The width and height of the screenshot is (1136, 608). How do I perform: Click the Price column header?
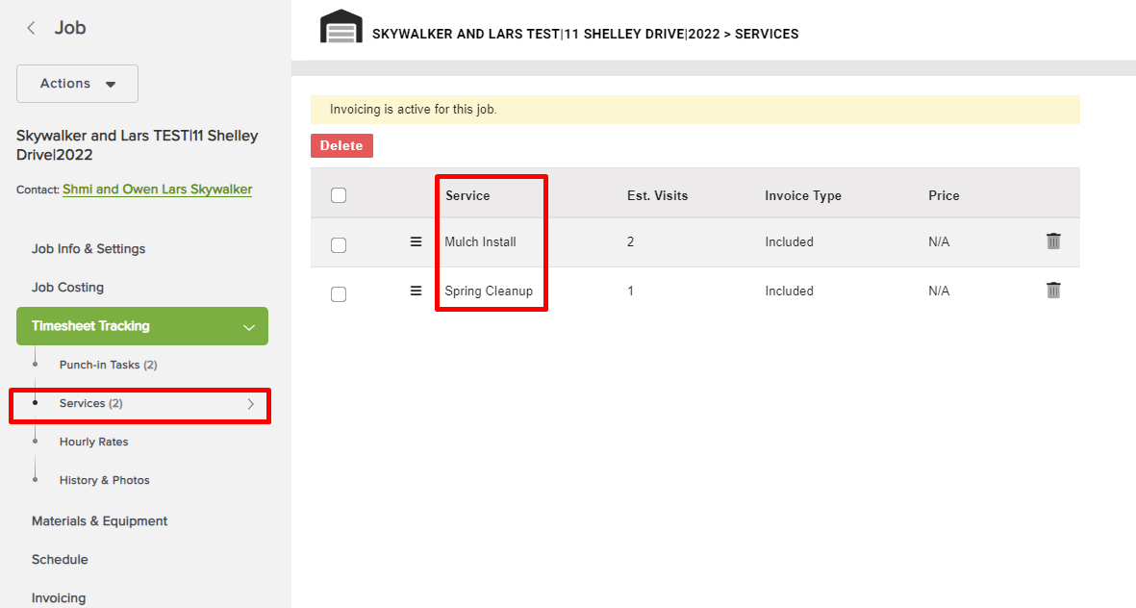[944, 195]
